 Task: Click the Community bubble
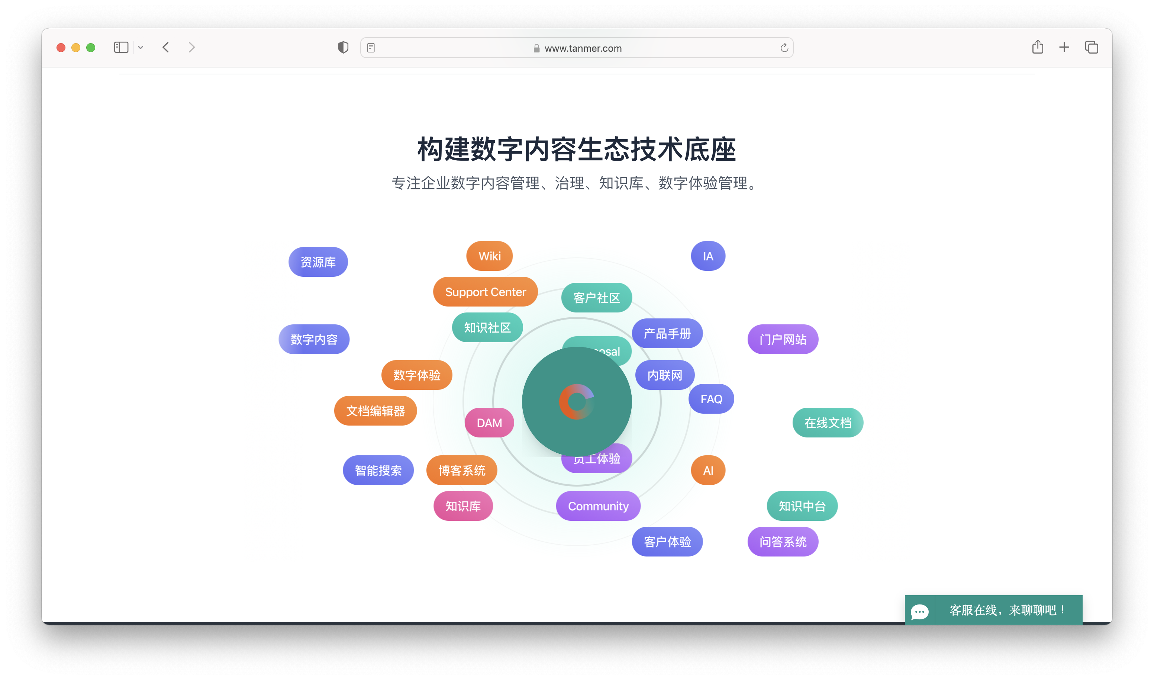pyautogui.click(x=598, y=506)
